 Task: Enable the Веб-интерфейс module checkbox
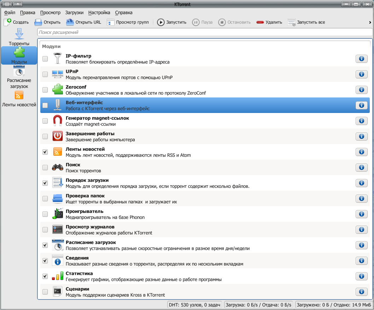45,105
